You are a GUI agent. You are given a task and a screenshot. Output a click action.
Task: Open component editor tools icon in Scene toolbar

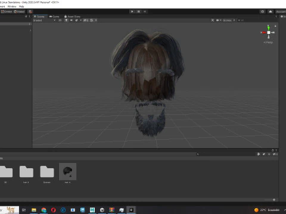pyautogui.click(x=213, y=20)
